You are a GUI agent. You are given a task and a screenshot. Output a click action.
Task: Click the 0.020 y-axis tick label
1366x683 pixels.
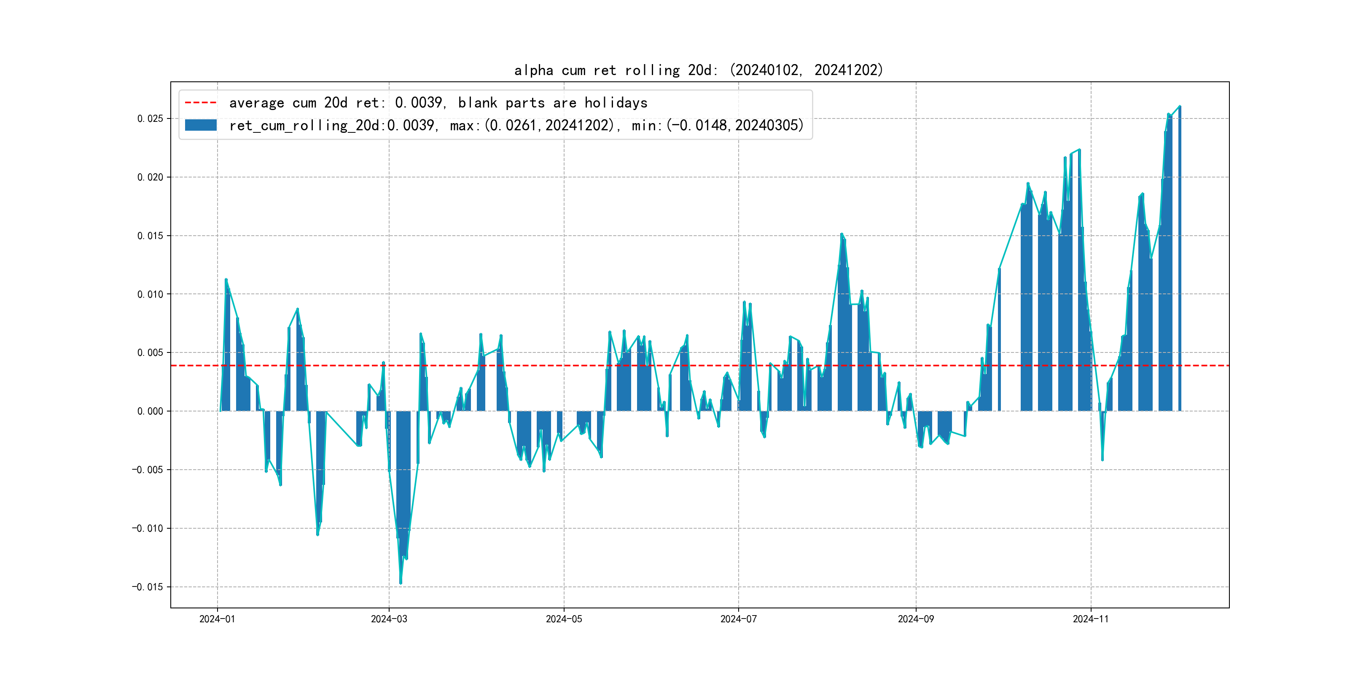pos(150,177)
